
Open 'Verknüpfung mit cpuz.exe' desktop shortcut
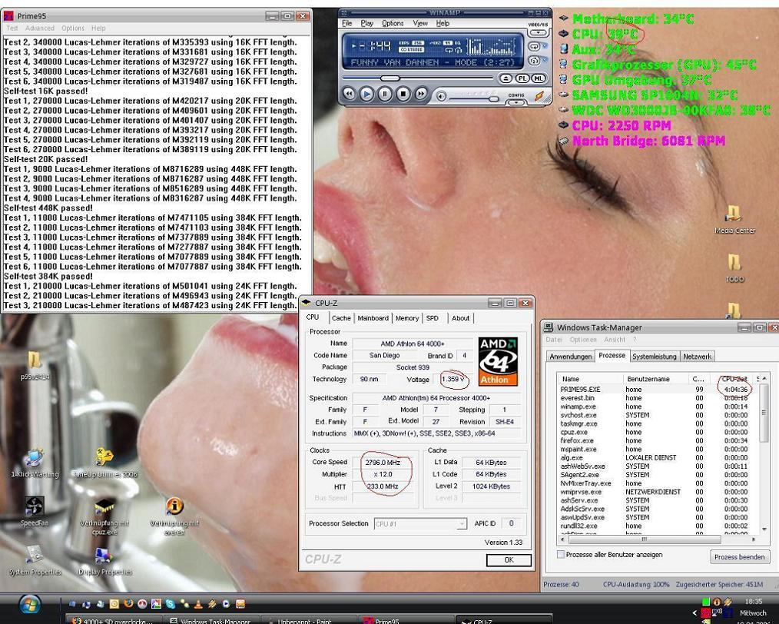pos(104,516)
